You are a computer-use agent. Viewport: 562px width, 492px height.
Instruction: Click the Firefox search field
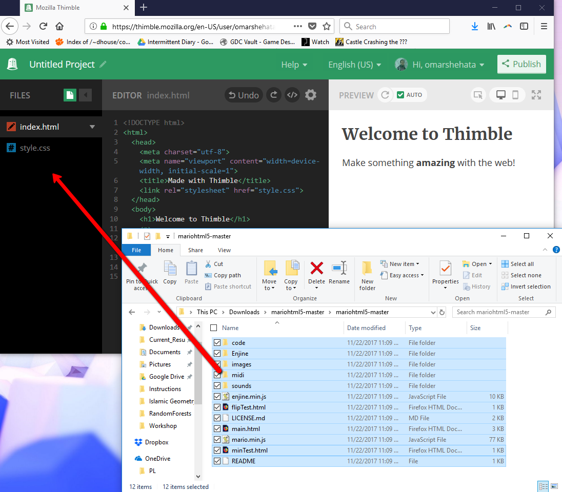tap(394, 27)
